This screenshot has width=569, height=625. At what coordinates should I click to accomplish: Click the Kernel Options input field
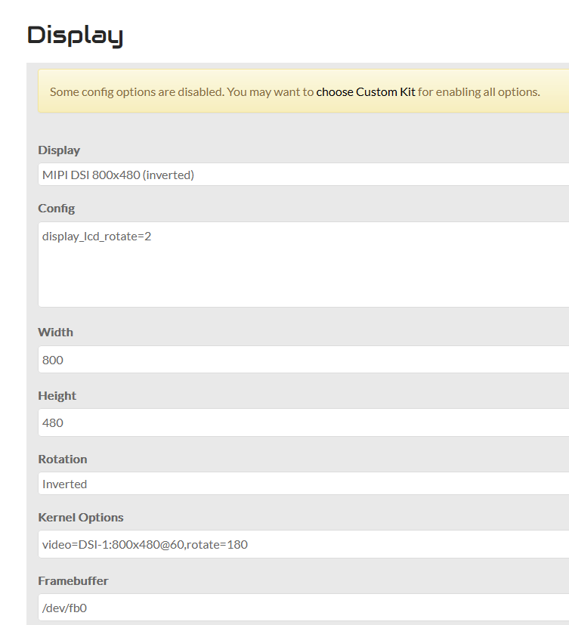click(x=302, y=544)
